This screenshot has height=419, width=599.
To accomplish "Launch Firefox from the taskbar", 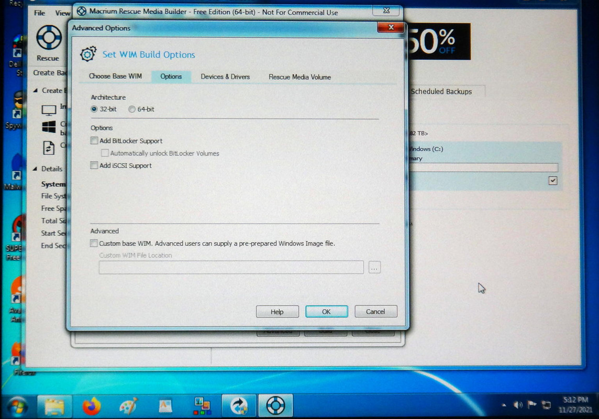I will (x=91, y=406).
